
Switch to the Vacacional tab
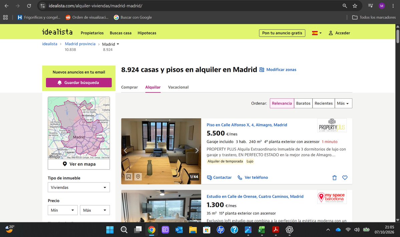pyautogui.click(x=178, y=87)
